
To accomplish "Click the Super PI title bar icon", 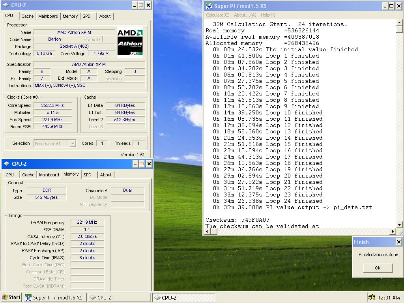I will pyautogui.click(x=209, y=6).
